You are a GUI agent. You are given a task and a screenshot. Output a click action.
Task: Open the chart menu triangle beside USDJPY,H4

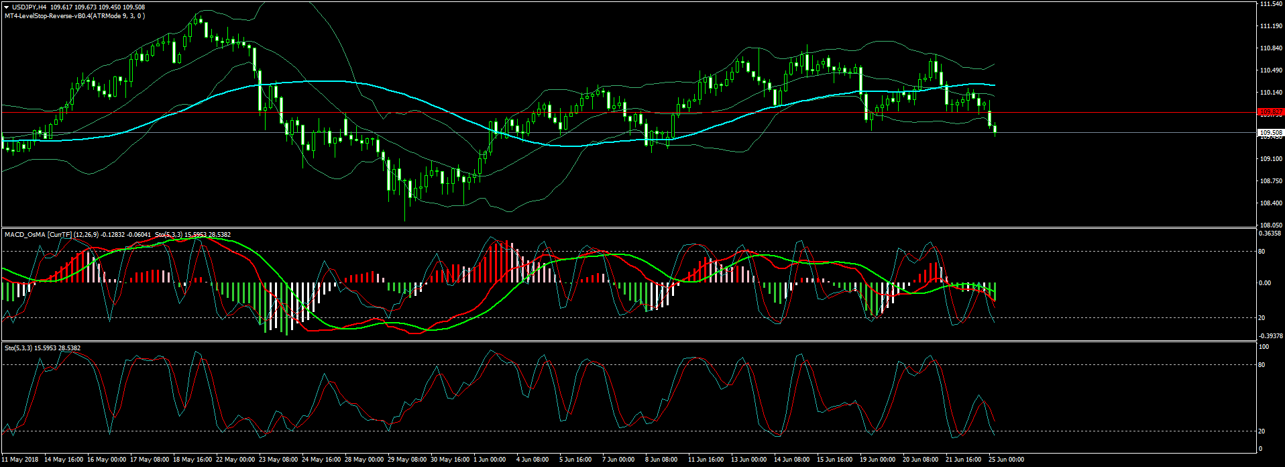[x=6, y=7]
